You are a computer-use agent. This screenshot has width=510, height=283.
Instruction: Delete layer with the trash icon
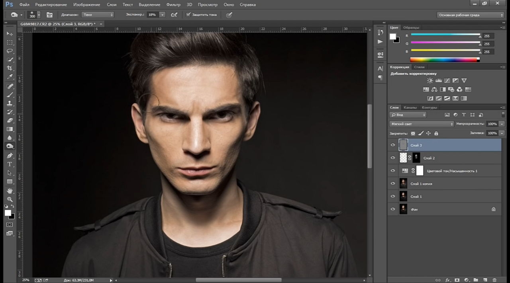click(494, 280)
